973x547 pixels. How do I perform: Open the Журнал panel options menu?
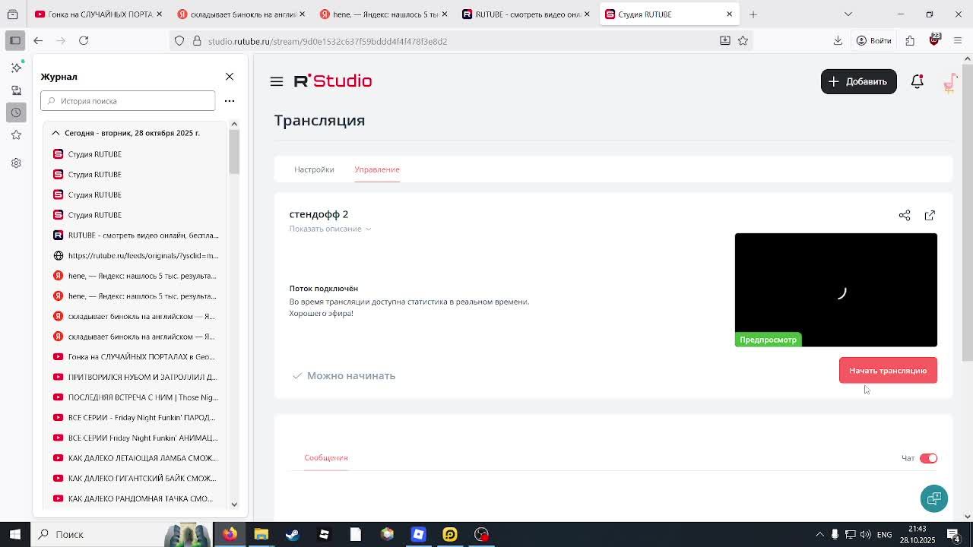coord(230,101)
